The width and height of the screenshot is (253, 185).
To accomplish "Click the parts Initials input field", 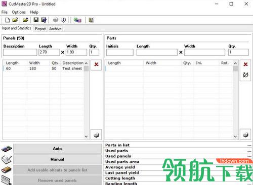I will coord(120,52).
